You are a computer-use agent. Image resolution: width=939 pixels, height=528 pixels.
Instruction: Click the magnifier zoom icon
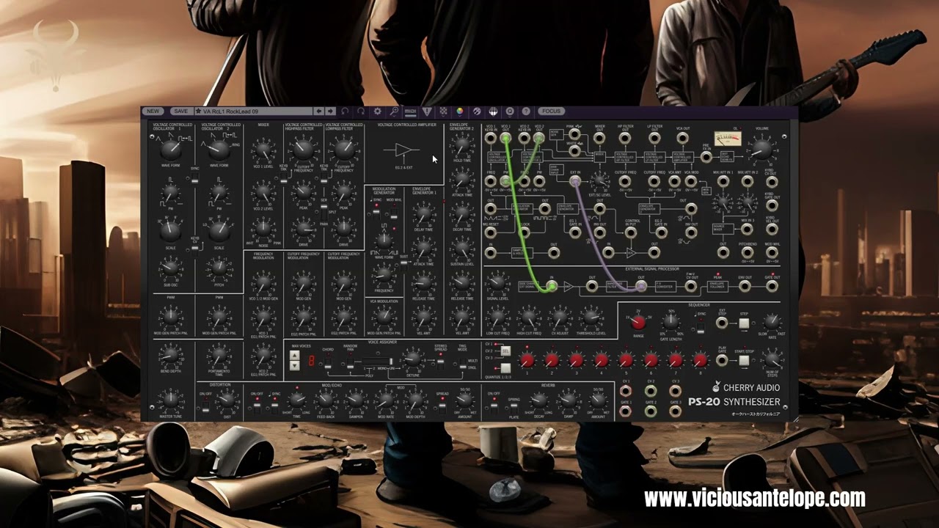click(x=394, y=111)
